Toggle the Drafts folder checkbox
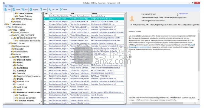Viewport: 206px width, 108px height. pyautogui.click(x=14, y=79)
